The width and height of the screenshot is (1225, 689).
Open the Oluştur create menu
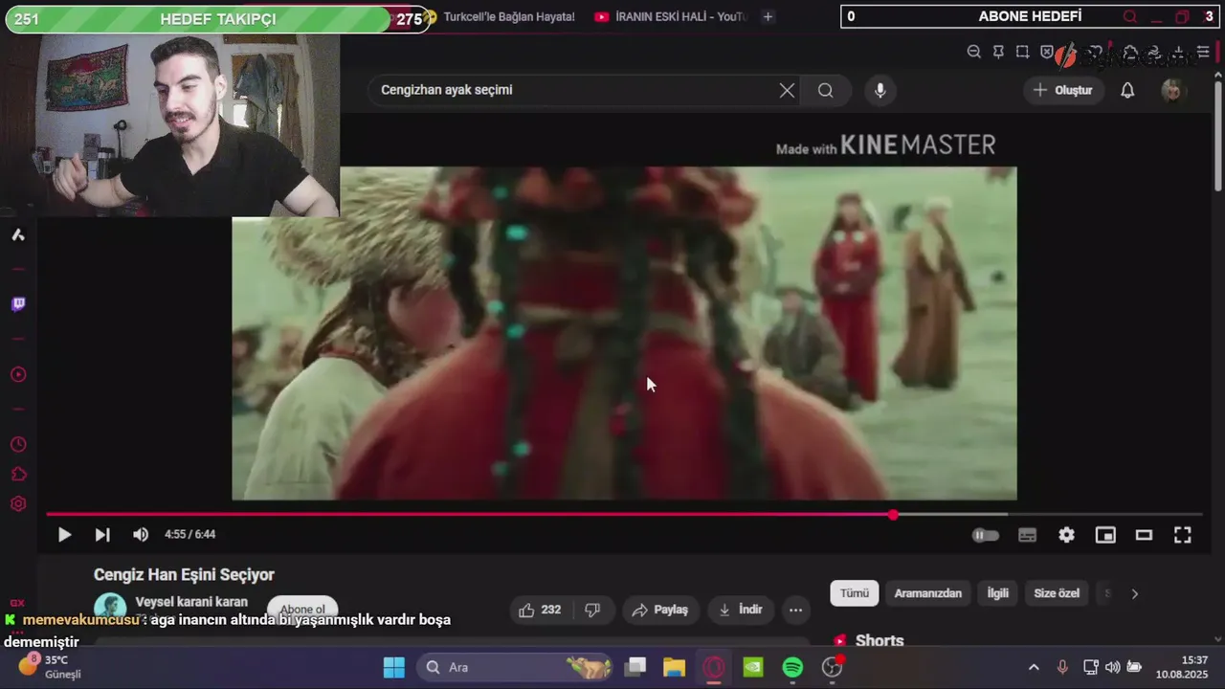pyautogui.click(x=1062, y=90)
